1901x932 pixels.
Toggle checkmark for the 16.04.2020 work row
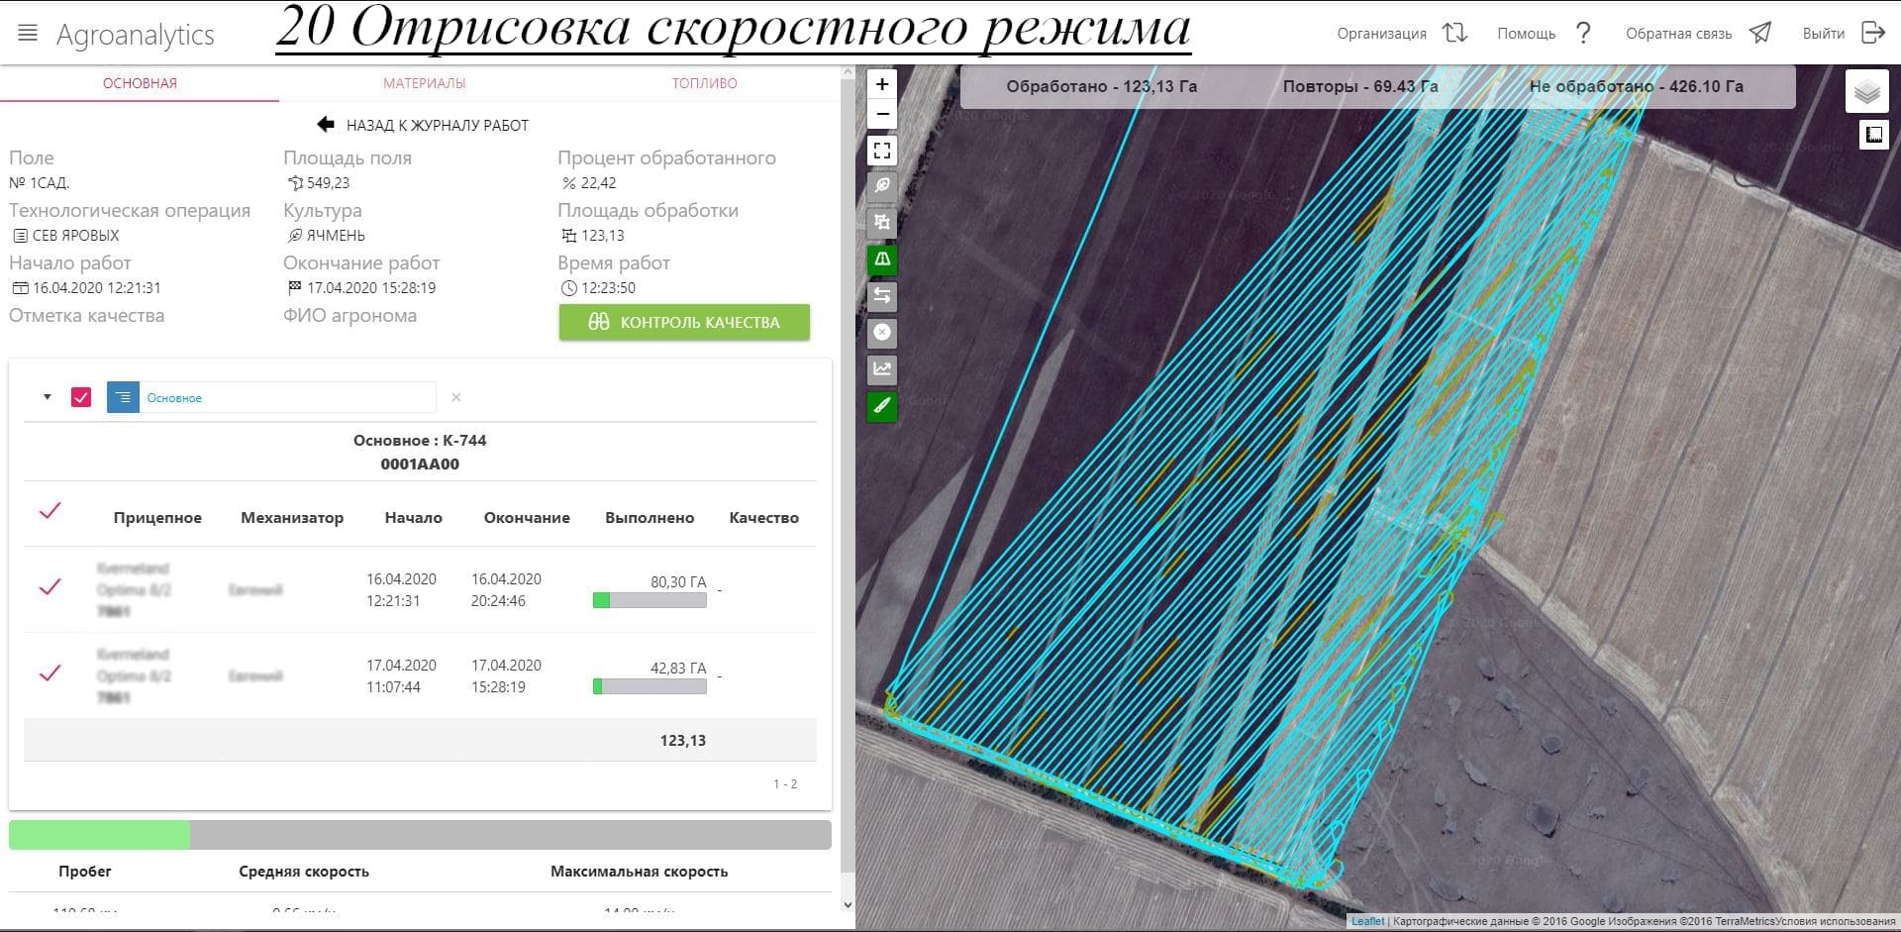[x=50, y=587]
